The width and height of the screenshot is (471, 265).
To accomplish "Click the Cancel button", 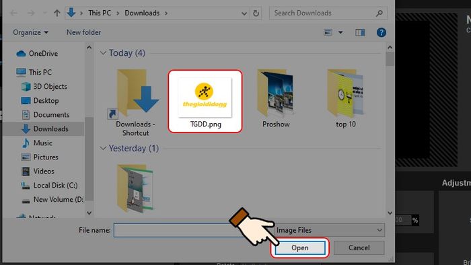I will click(x=359, y=248).
